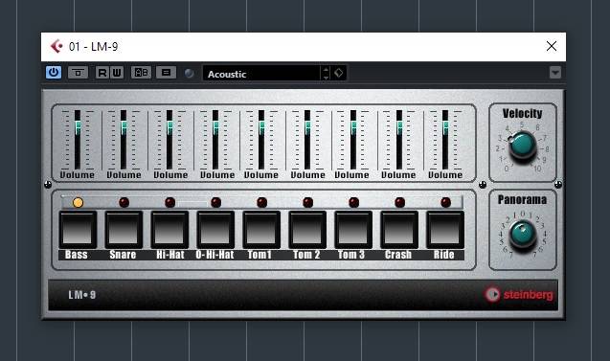610x361 pixels.
Task: Select the Tom 3 LED indicator
Action: 353,202
